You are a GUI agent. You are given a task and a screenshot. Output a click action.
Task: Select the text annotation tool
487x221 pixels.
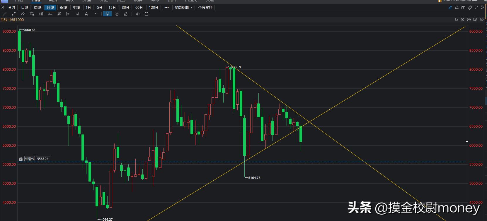[86, 14]
